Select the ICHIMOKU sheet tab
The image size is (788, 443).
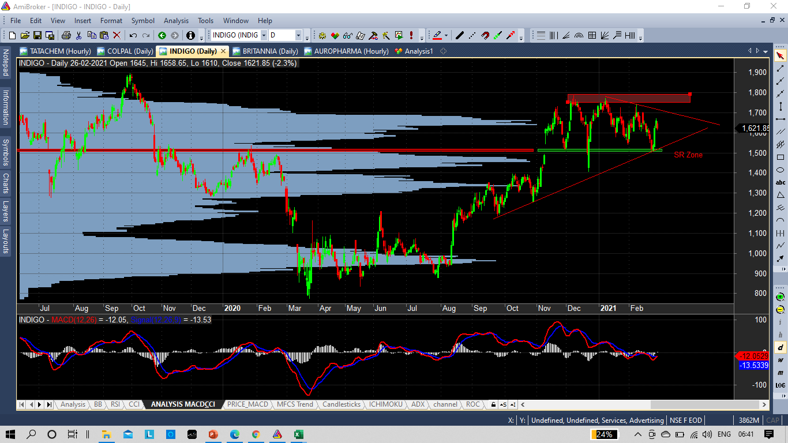(386, 404)
